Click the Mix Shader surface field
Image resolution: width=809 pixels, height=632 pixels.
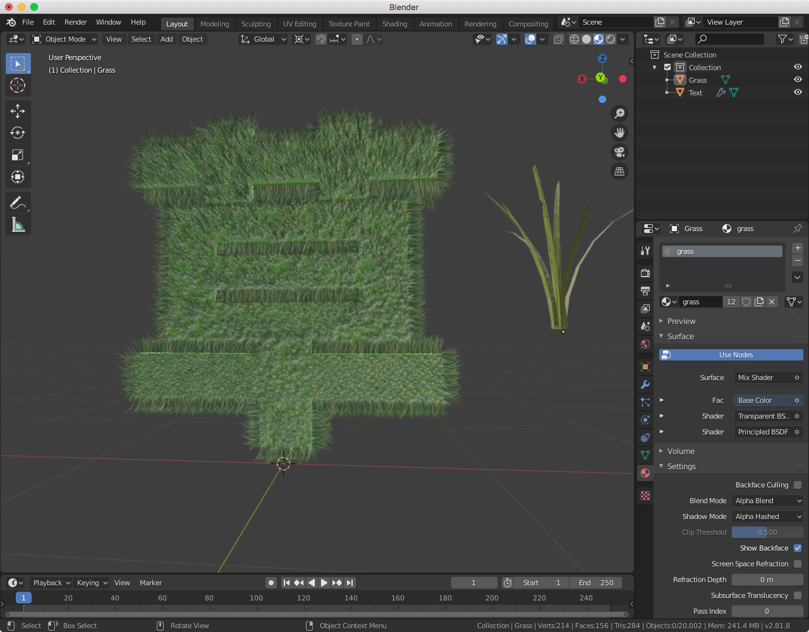pyautogui.click(x=769, y=378)
